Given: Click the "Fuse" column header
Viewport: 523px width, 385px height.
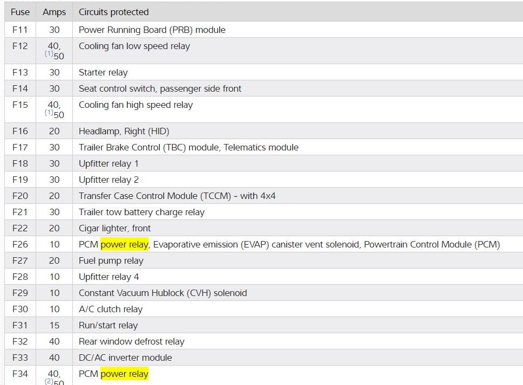Looking at the screenshot, I should pos(20,12).
